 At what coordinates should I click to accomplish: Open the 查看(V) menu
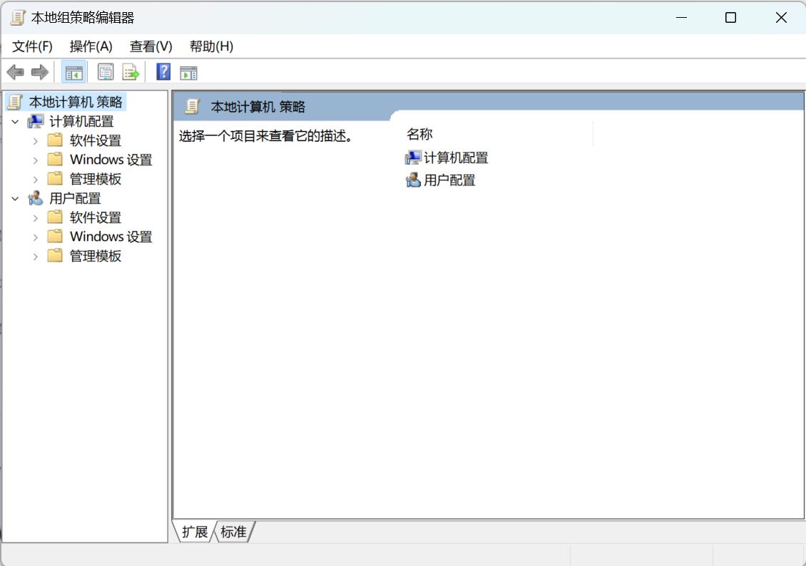coord(149,46)
